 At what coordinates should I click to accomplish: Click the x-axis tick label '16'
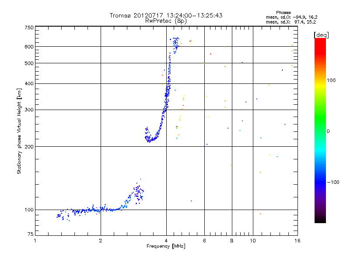[297, 241]
